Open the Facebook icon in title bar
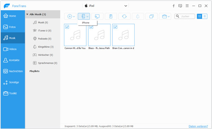Screen dimensions: 212x129 [x=173, y=6]
